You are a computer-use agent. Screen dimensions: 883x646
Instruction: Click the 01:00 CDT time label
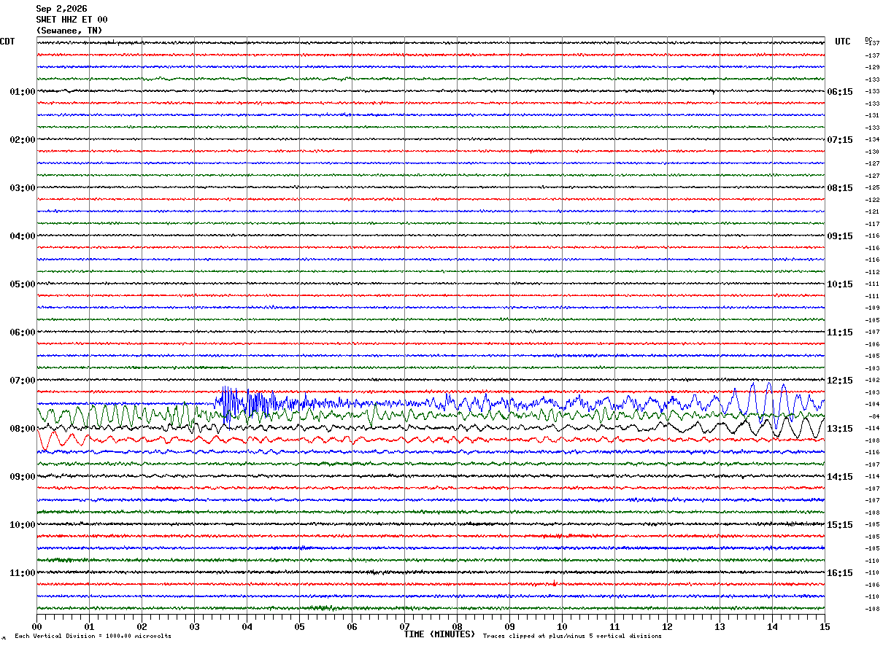tap(23, 92)
